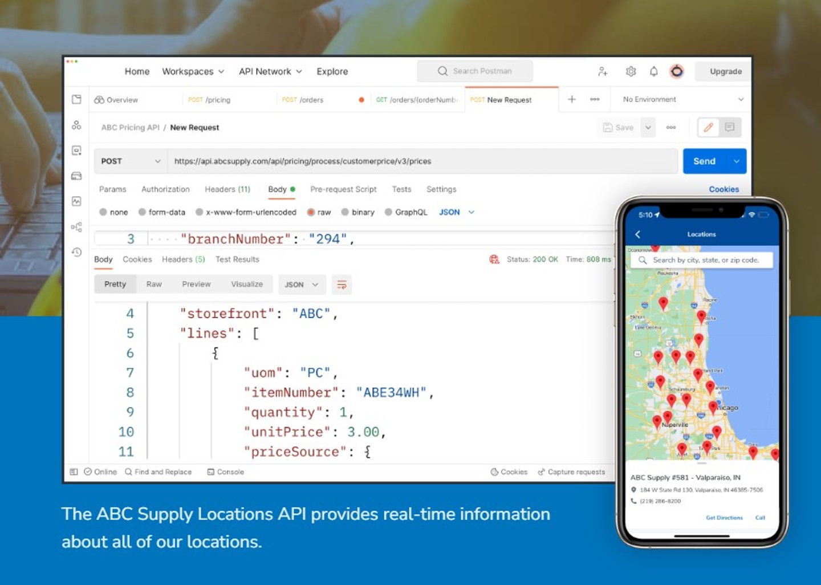This screenshot has width=821, height=585.
Task: Open the Cookies link under Send
Action: click(724, 189)
